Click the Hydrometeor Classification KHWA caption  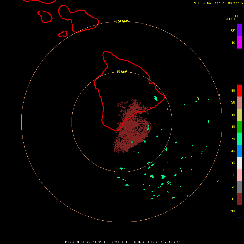pos(122,242)
